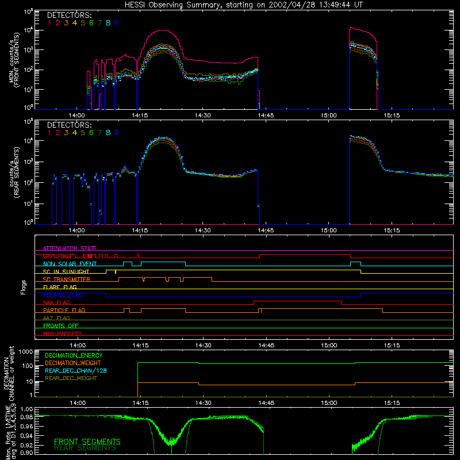Click the 14:45 tick under the decimation plot

coord(266,403)
